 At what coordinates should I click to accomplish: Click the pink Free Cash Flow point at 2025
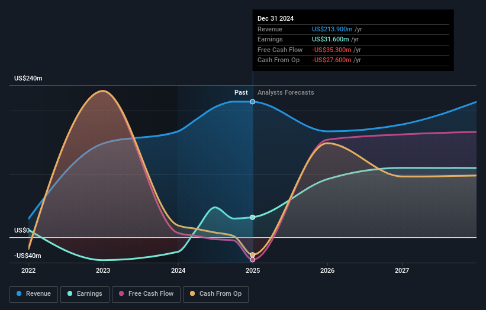point(253,260)
